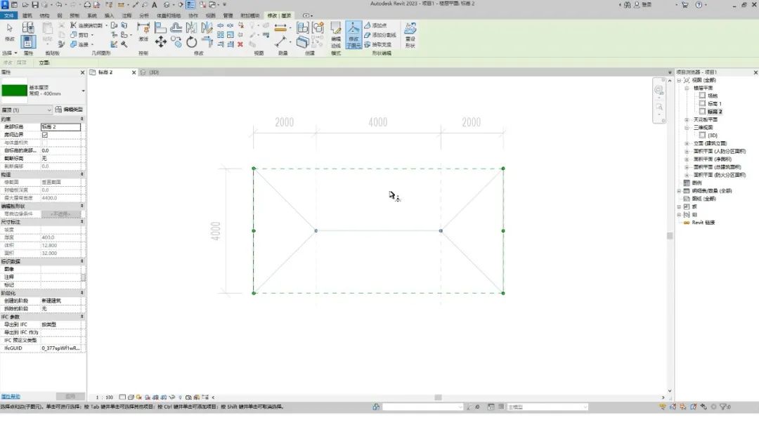The width and height of the screenshot is (759, 427).
Task: Expand the ceiling plans tree node
Action: coord(687,120)
